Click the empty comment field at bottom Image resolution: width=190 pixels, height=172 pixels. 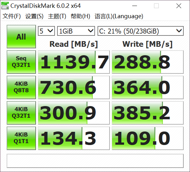[x=95, y=161]
